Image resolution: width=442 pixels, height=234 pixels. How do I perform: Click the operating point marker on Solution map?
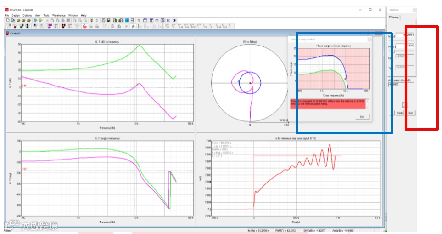[x=345, y=79]
